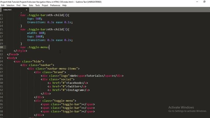Click the div class="brand" line
The height and width of the screenshot is (118, 210).
click(50, 72)
